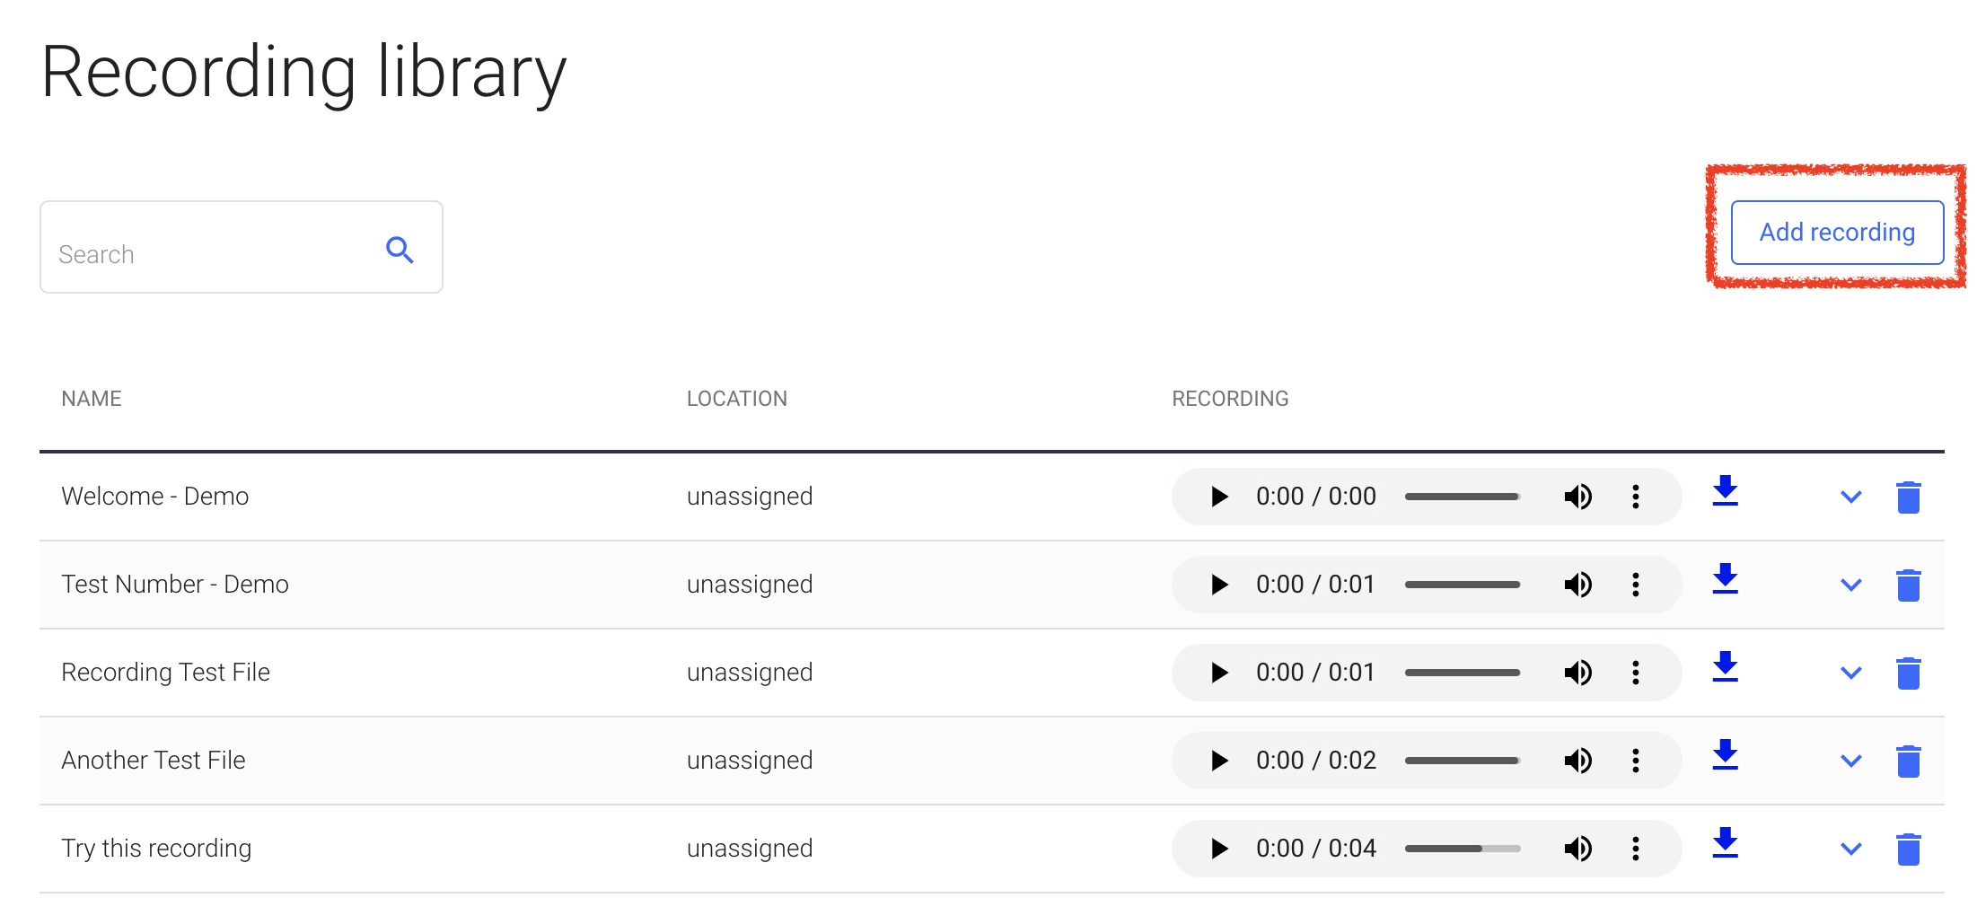Screen dimensions: 1977x898
Task: Expand the Recording Test File row chevron
Action: (1850, 673)
